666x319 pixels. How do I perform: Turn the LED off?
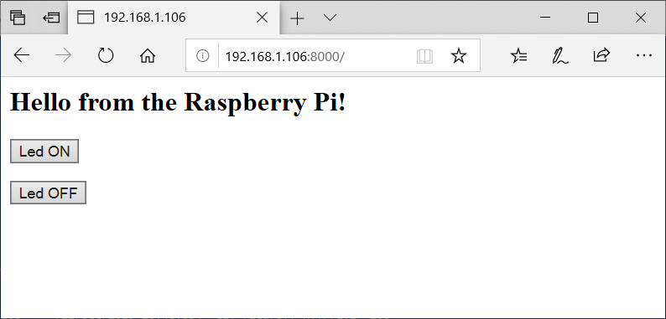coord(48,193)
